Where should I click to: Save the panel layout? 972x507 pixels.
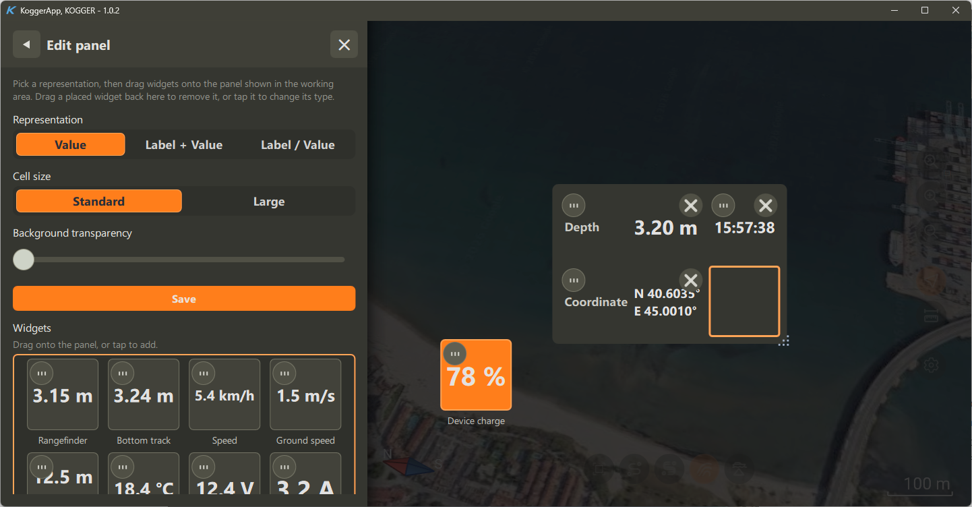pos(184,299)
